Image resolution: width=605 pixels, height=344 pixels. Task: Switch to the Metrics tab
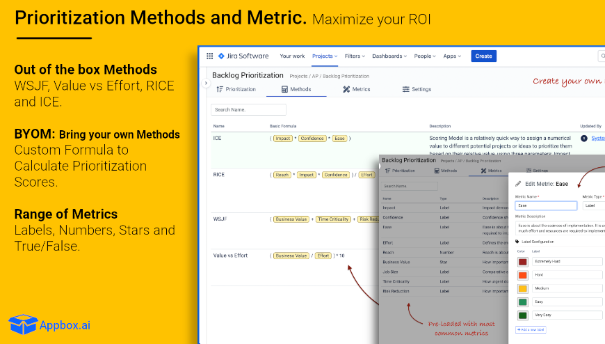point(357,89)
